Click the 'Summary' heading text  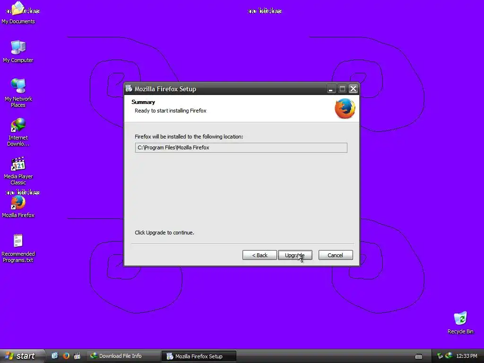click(143, 102)
